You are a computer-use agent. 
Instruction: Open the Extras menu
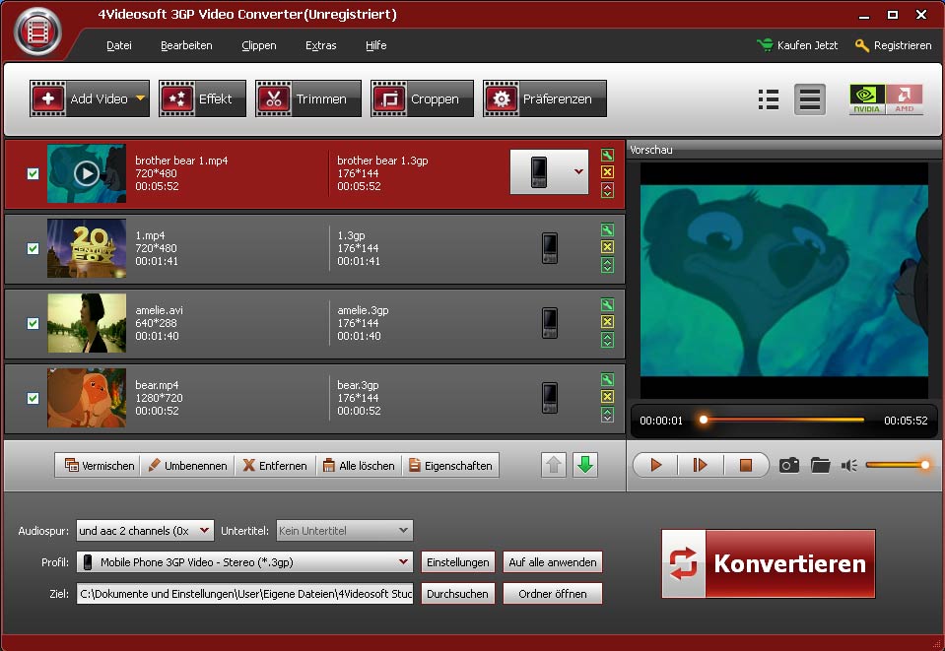point(320,45)
